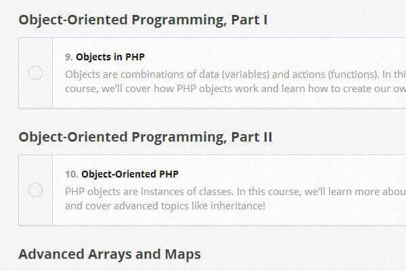
Task: Click the Object-Oriented Programming, Part I heading
Action: (x=143, y=20)
